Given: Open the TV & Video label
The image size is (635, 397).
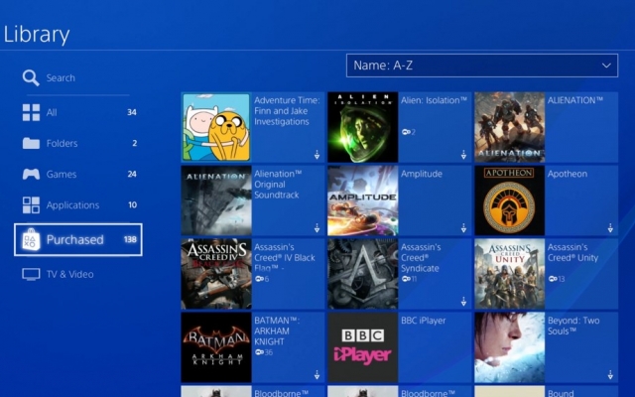Looking at the screenshot, I should point(69,274).
